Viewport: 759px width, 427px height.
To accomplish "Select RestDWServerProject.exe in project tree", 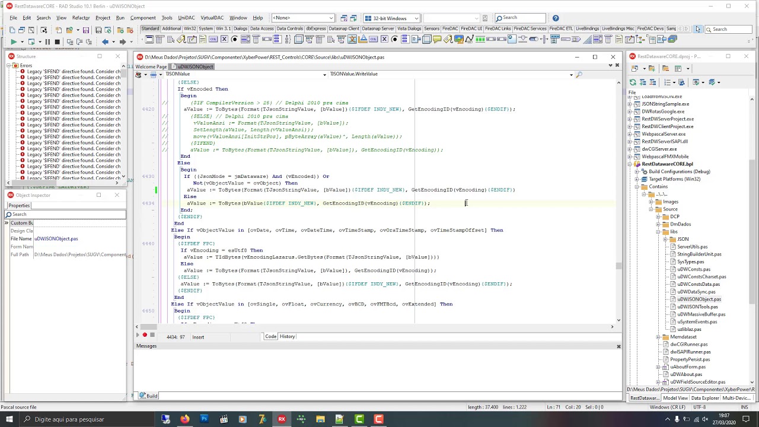I will (668, 119).
